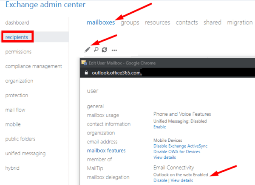Open mailbox usage page

tap(103, 115)
